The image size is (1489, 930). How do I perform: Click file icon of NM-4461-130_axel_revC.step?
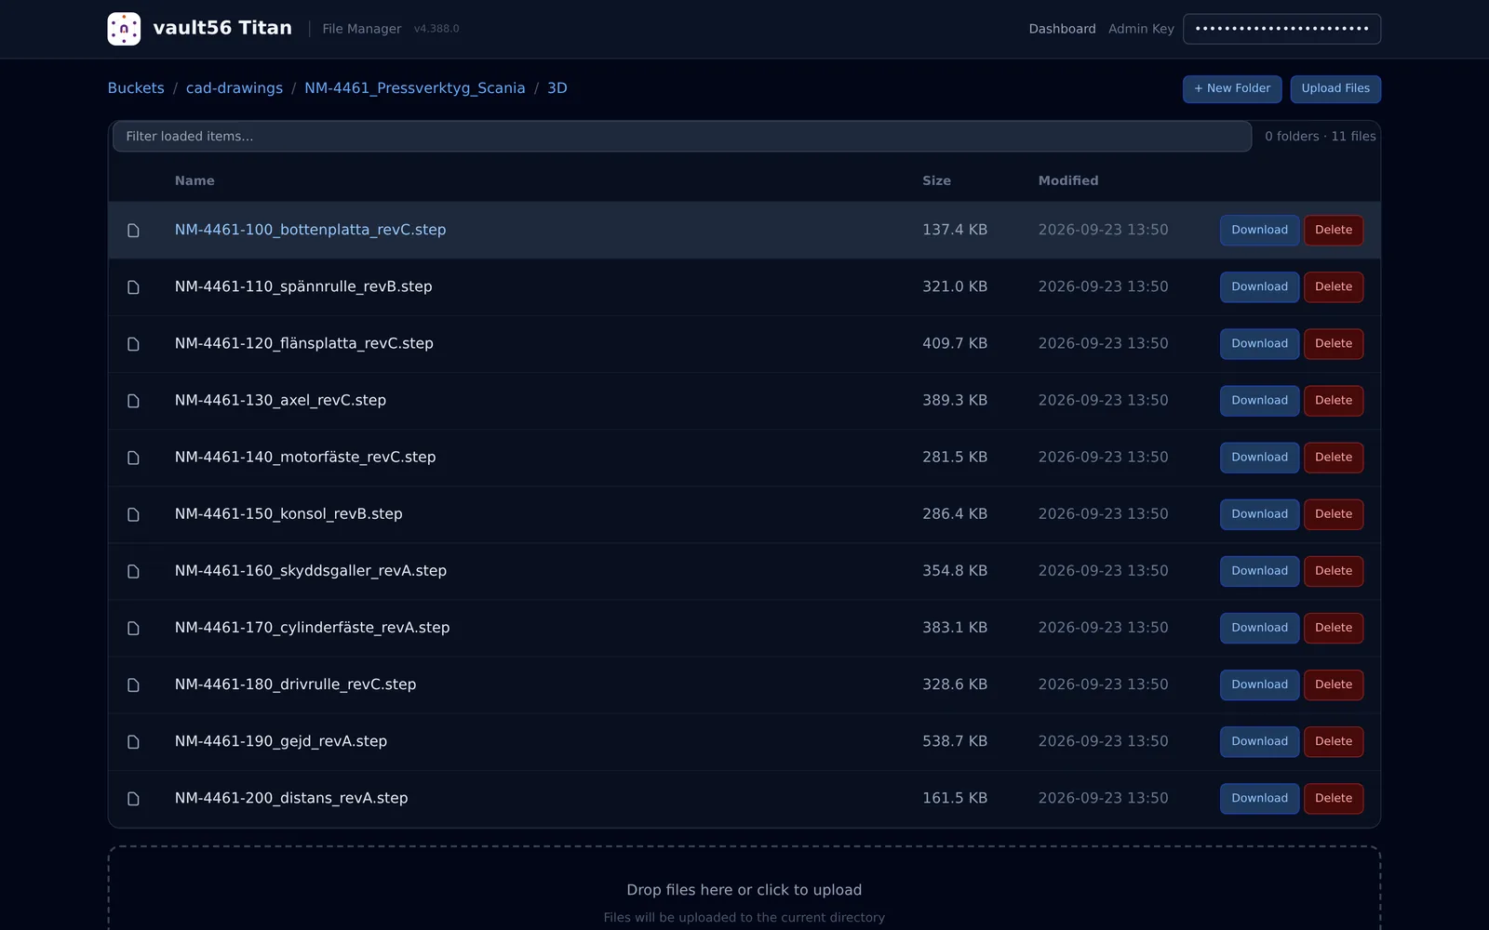pos(133,401)
